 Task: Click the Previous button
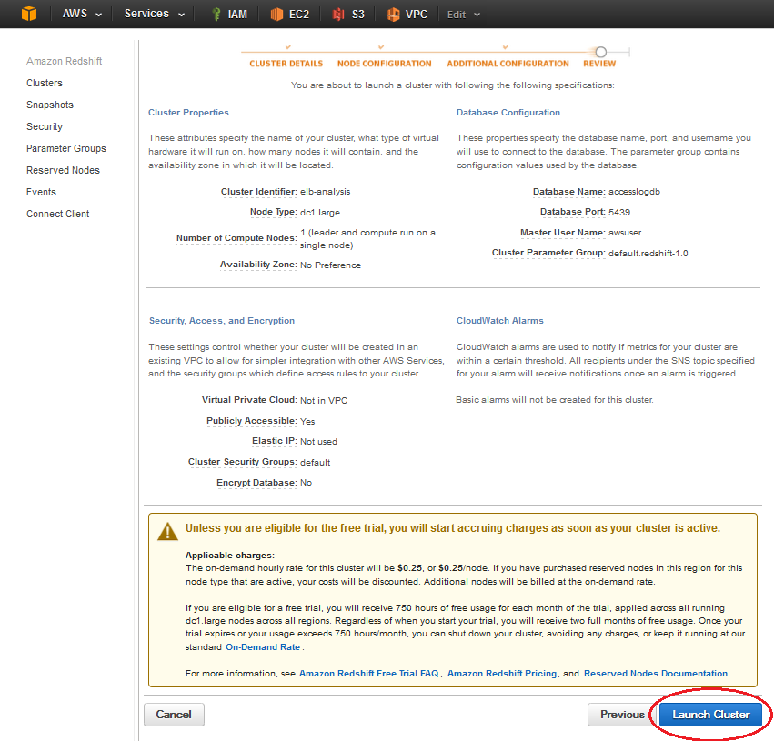pyautogui.click(x=622, y=715)
